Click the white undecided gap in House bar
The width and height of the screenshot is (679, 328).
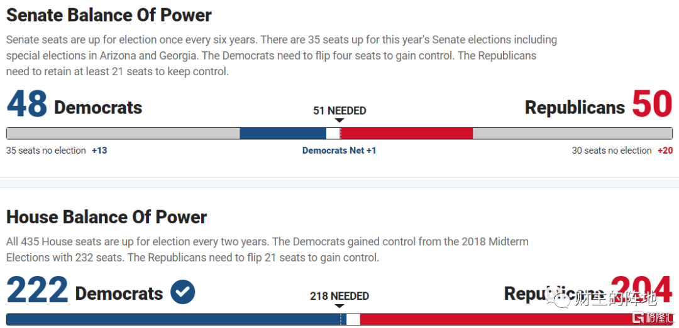pos(353,319)
